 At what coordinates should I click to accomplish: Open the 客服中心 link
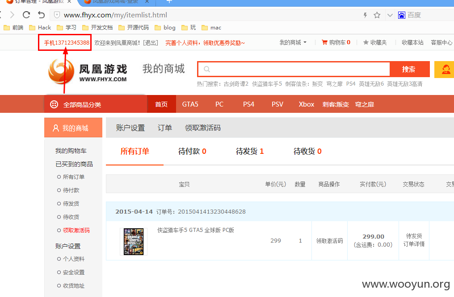(441, 42)
